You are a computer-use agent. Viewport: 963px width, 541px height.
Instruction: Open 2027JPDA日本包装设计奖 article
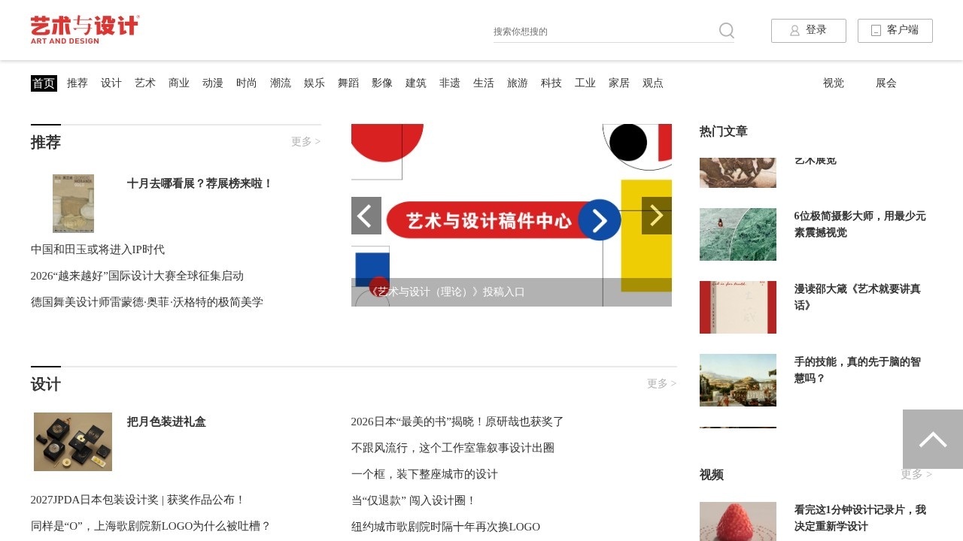(x=138, y=500)
